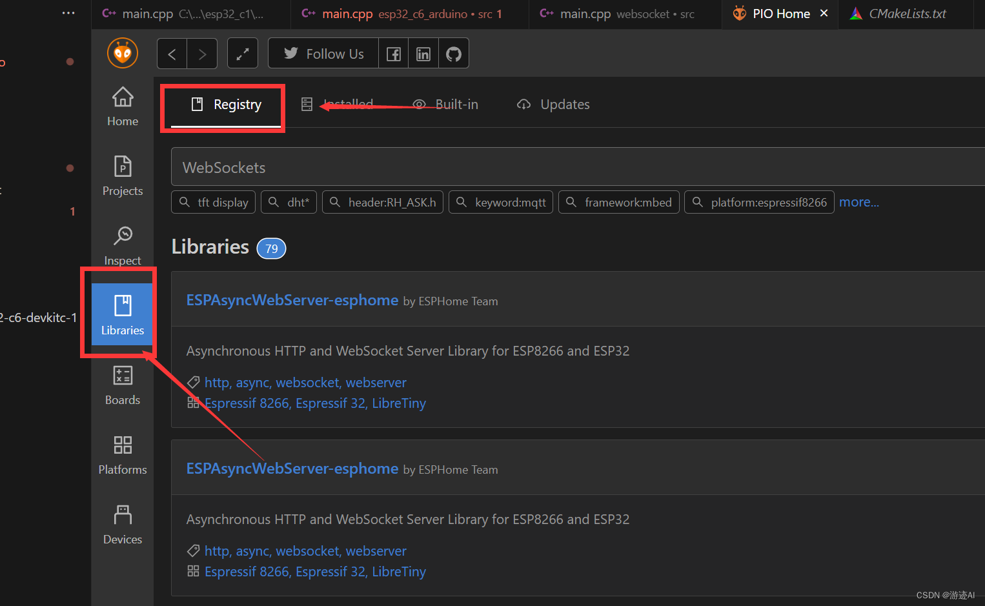The width and height of the screenshot is (985, 606).
Task: Click the tag icon in second library card
Action: tap(193, 551)
